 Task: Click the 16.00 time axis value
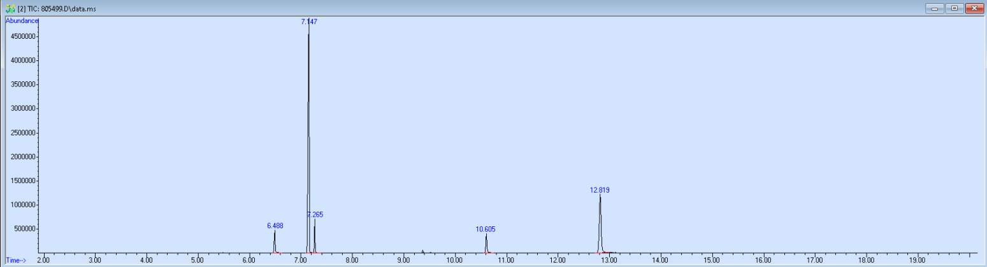pos(763,260)
